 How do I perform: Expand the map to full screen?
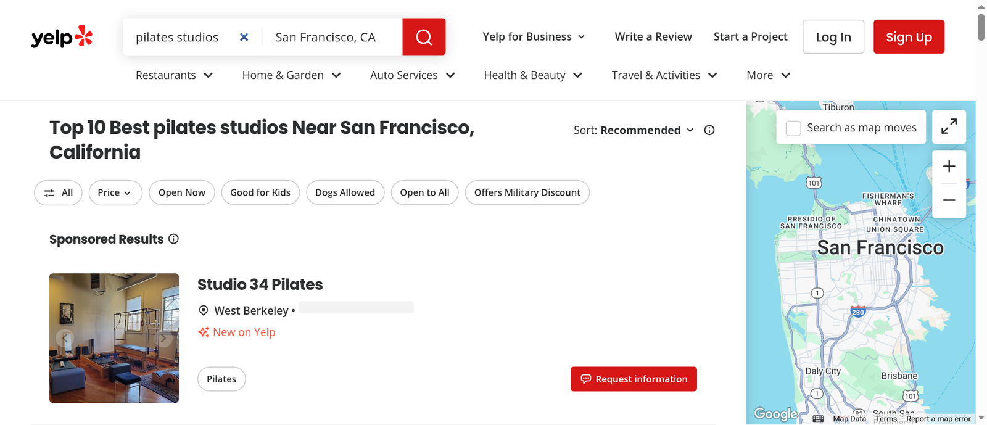(949, 126)
